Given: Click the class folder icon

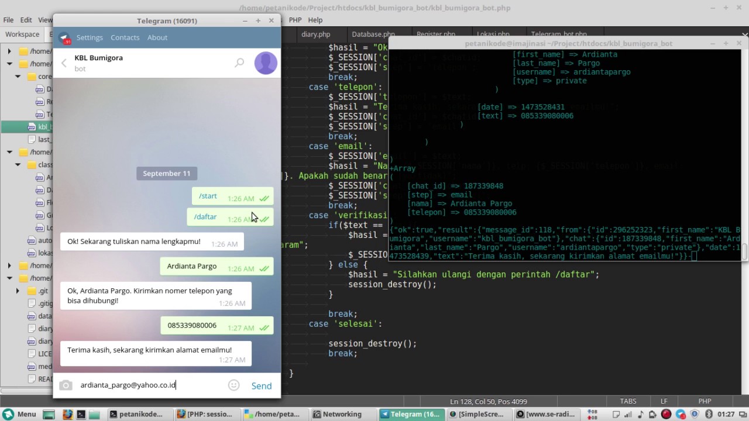Looking at the screenshot, I should (32, 165).
